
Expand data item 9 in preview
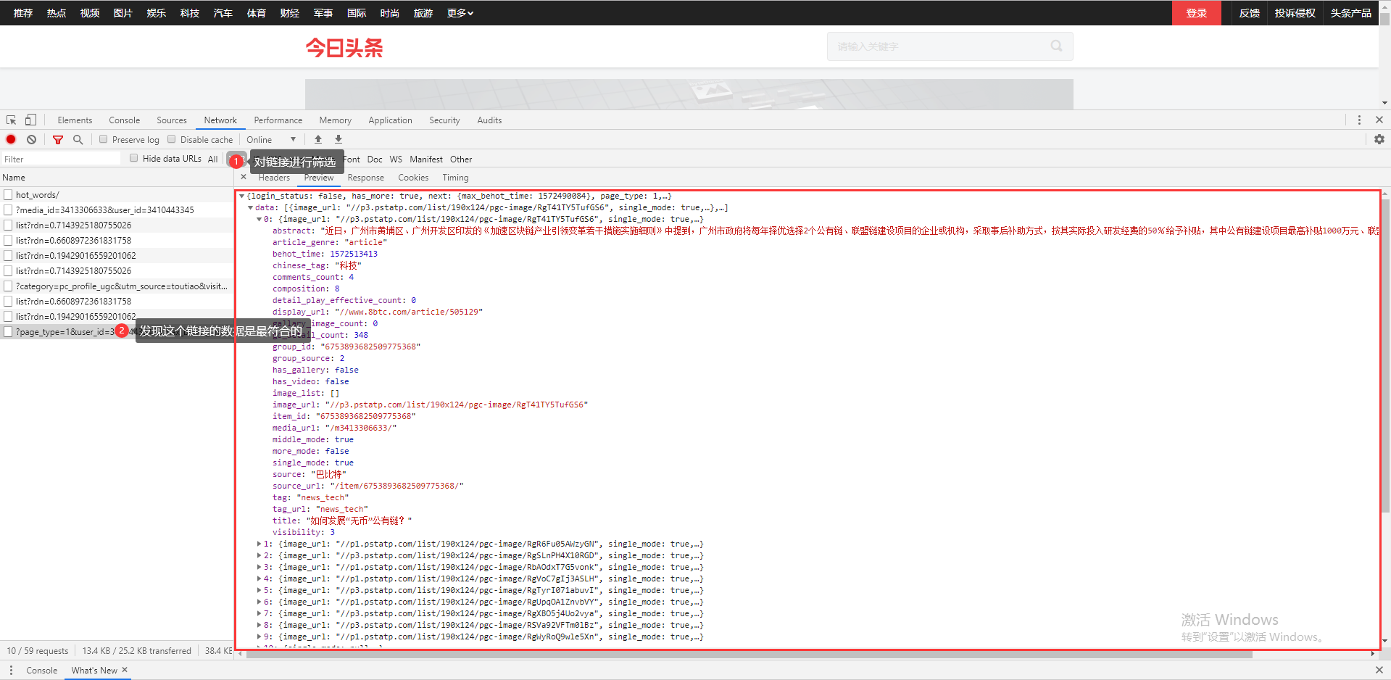[x=259, y=637]
